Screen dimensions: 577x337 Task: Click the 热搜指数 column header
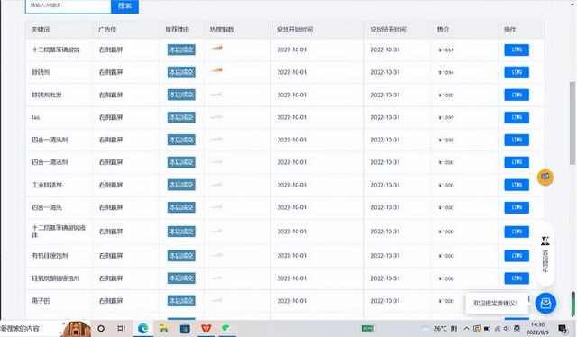tap(222, 30)
